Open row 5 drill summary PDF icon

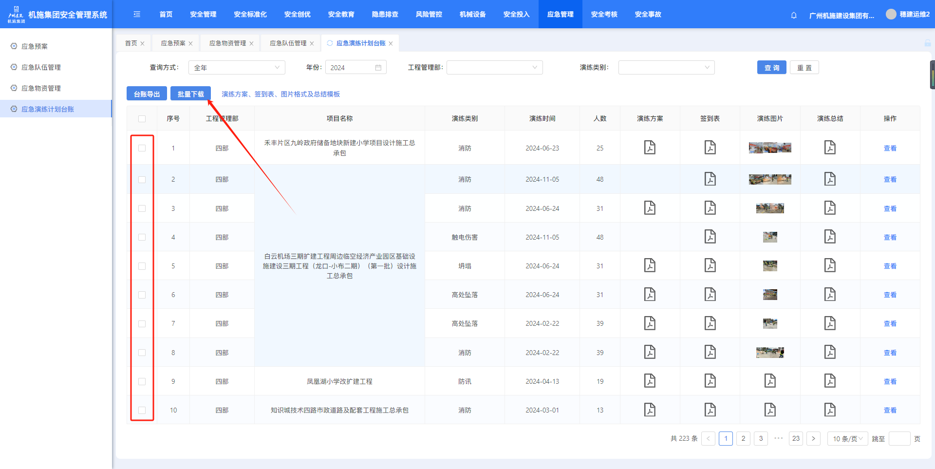click(x=830, y=265)
